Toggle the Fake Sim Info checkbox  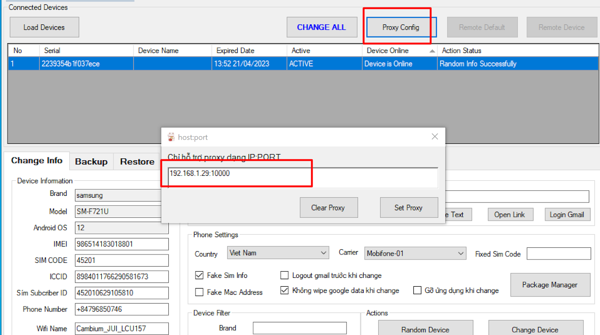click(x=199, y=275)
